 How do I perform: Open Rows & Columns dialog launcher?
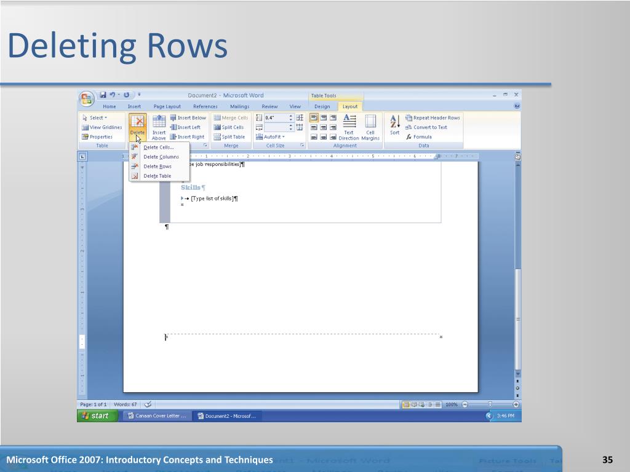click(x=205, y=145)
